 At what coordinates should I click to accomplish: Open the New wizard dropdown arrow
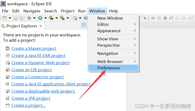tap(10, 18)
